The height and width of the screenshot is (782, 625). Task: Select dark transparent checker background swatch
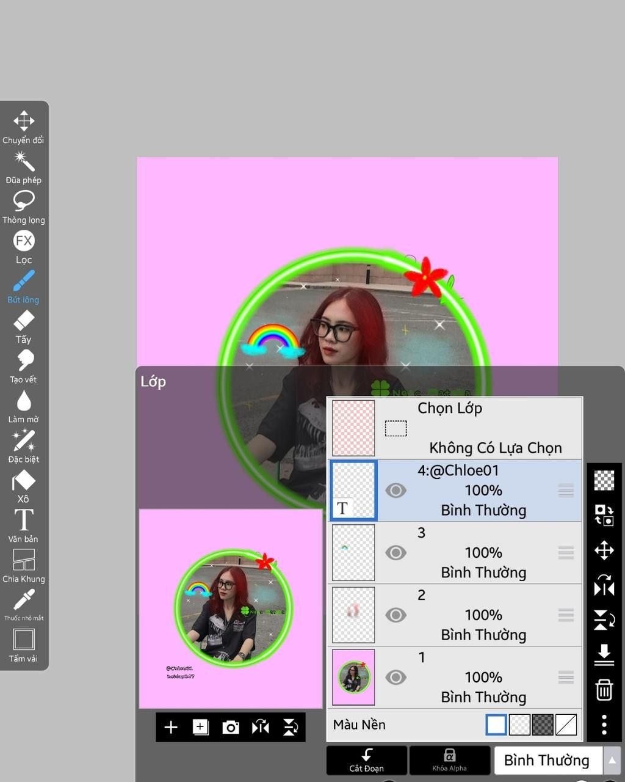pyautogui.click(x=543, y=725)
